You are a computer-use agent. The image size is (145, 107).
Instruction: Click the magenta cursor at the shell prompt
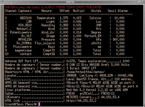39,104
